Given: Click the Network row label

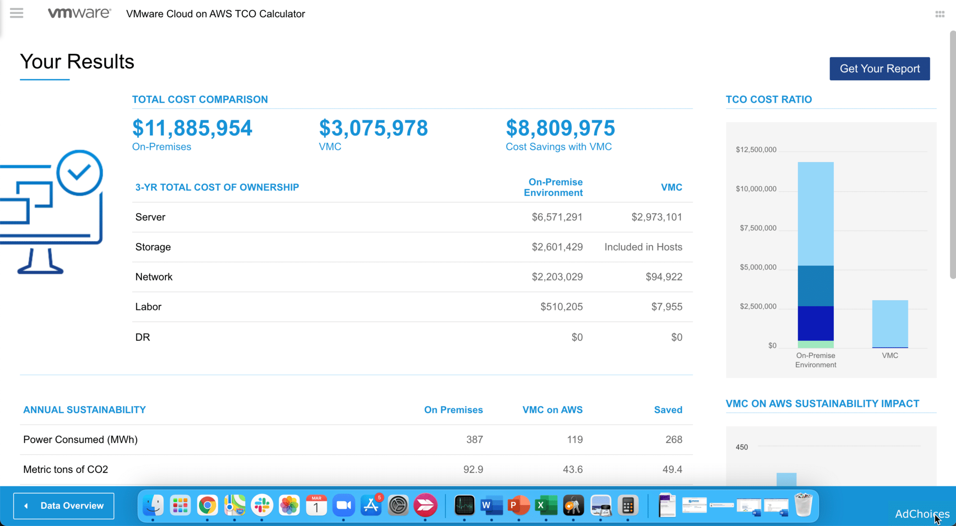Looking at the screenshot, I should tap(154, 277).
